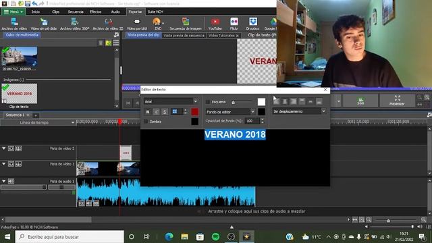
Task: Click black background color swatch
Action: click(x=261, y=112)
